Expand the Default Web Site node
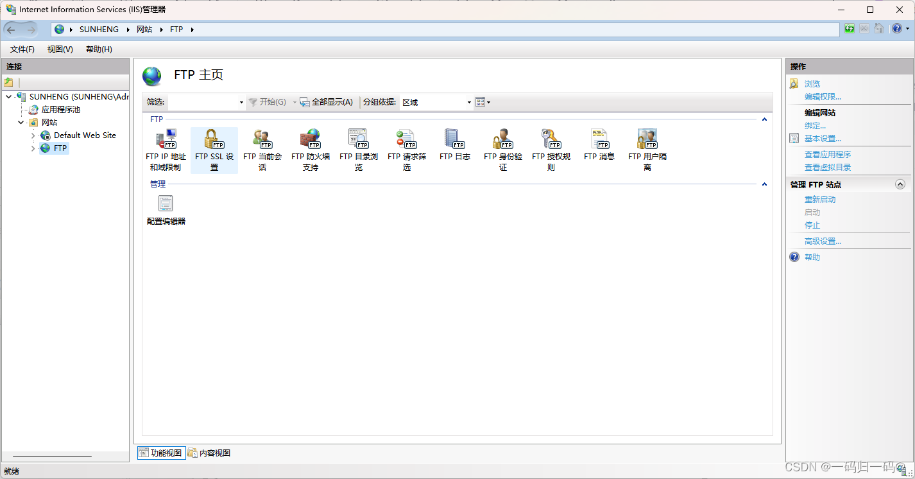915x479 pixels. 33,135
